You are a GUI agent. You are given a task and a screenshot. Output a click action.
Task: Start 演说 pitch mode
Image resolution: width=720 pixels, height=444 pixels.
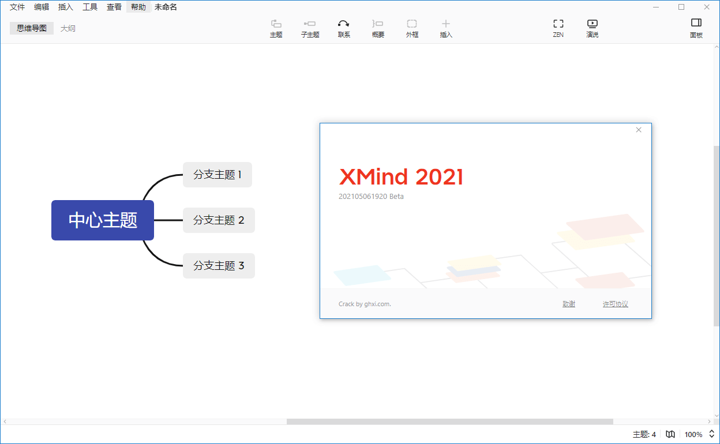point(592,28)
